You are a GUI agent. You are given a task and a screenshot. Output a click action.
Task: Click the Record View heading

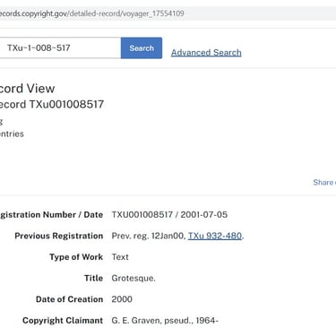click(27, 89)
